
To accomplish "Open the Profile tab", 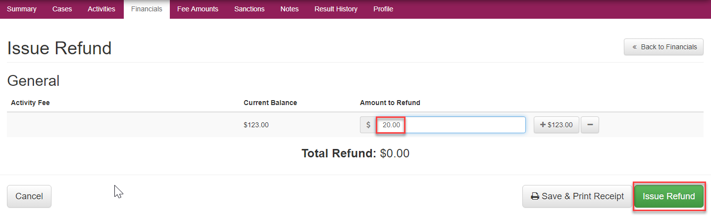I will pyautogui.click(x=383, y=9).
